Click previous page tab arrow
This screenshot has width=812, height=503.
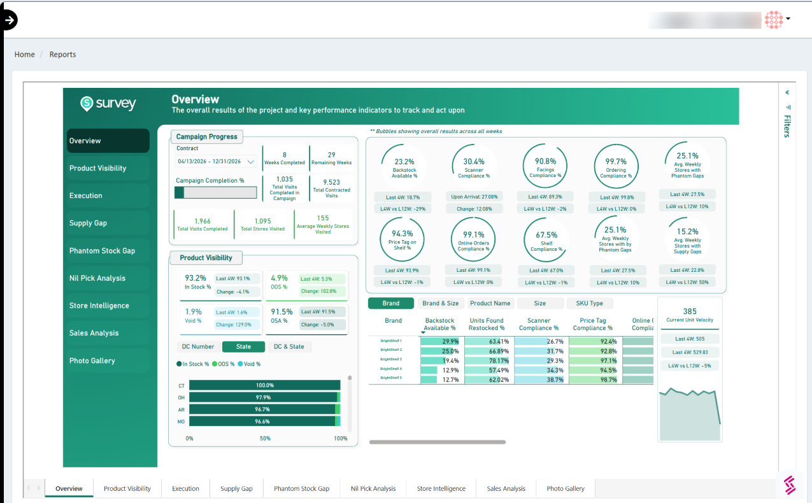(29, 488)
